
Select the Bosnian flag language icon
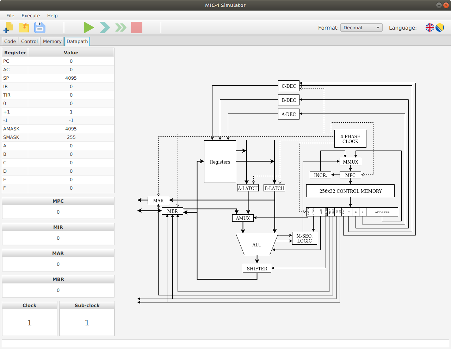440,27
